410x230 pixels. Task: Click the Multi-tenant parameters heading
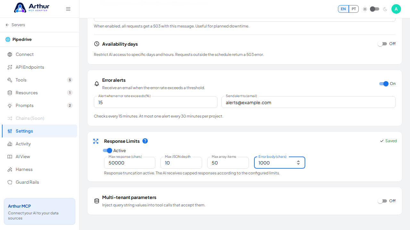click(x=129, y=197)
